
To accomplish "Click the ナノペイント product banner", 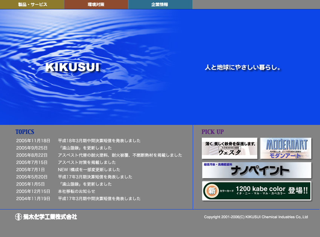I will click(x=256, y=170).
